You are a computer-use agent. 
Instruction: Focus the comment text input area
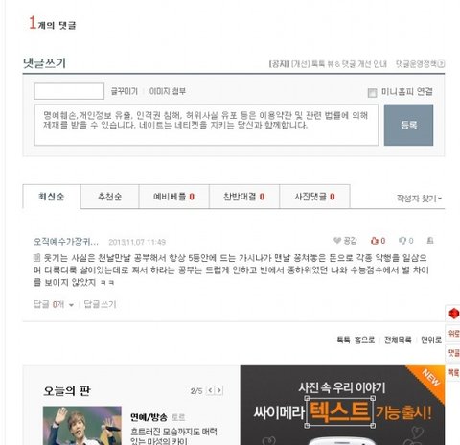(206, 125)
